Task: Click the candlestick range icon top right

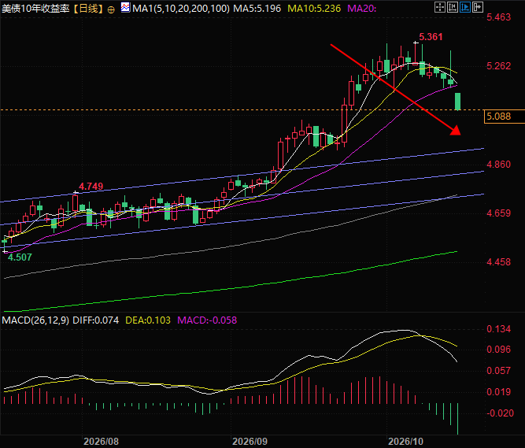Action: pos(453,7)
